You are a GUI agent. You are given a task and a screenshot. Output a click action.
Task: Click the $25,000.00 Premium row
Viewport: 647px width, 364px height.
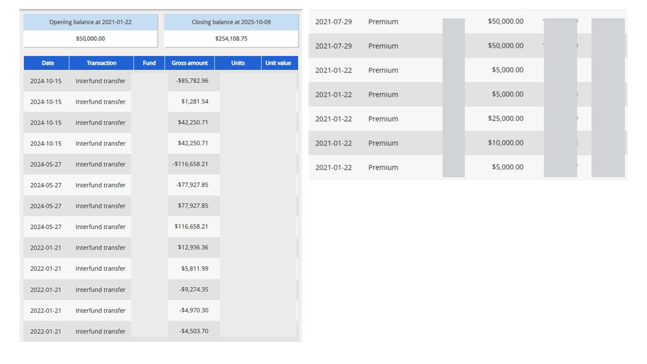[x=505, y=119]
